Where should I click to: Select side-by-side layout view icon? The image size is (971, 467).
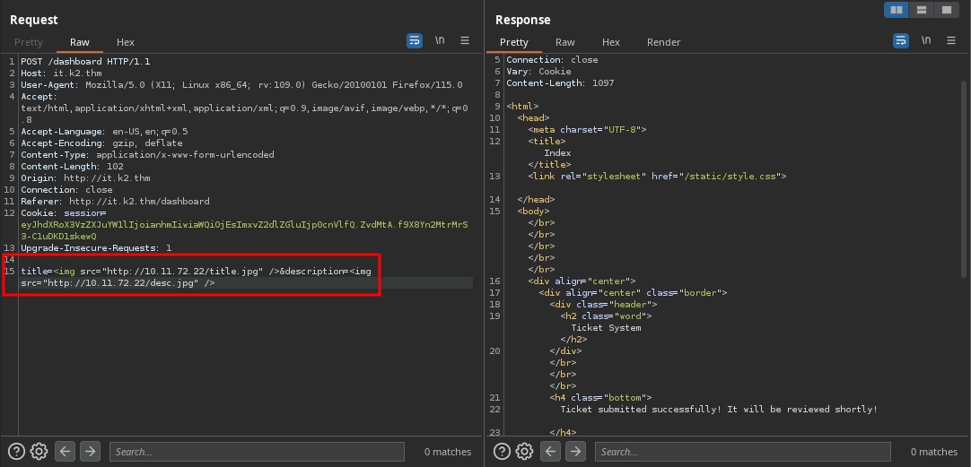tap(896, 10)
